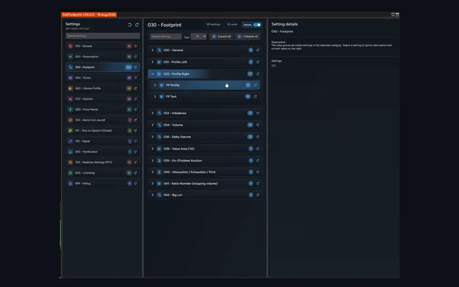
Task: Click the lock icon beside 800 - Licensing
Action: tap(70, 173)
